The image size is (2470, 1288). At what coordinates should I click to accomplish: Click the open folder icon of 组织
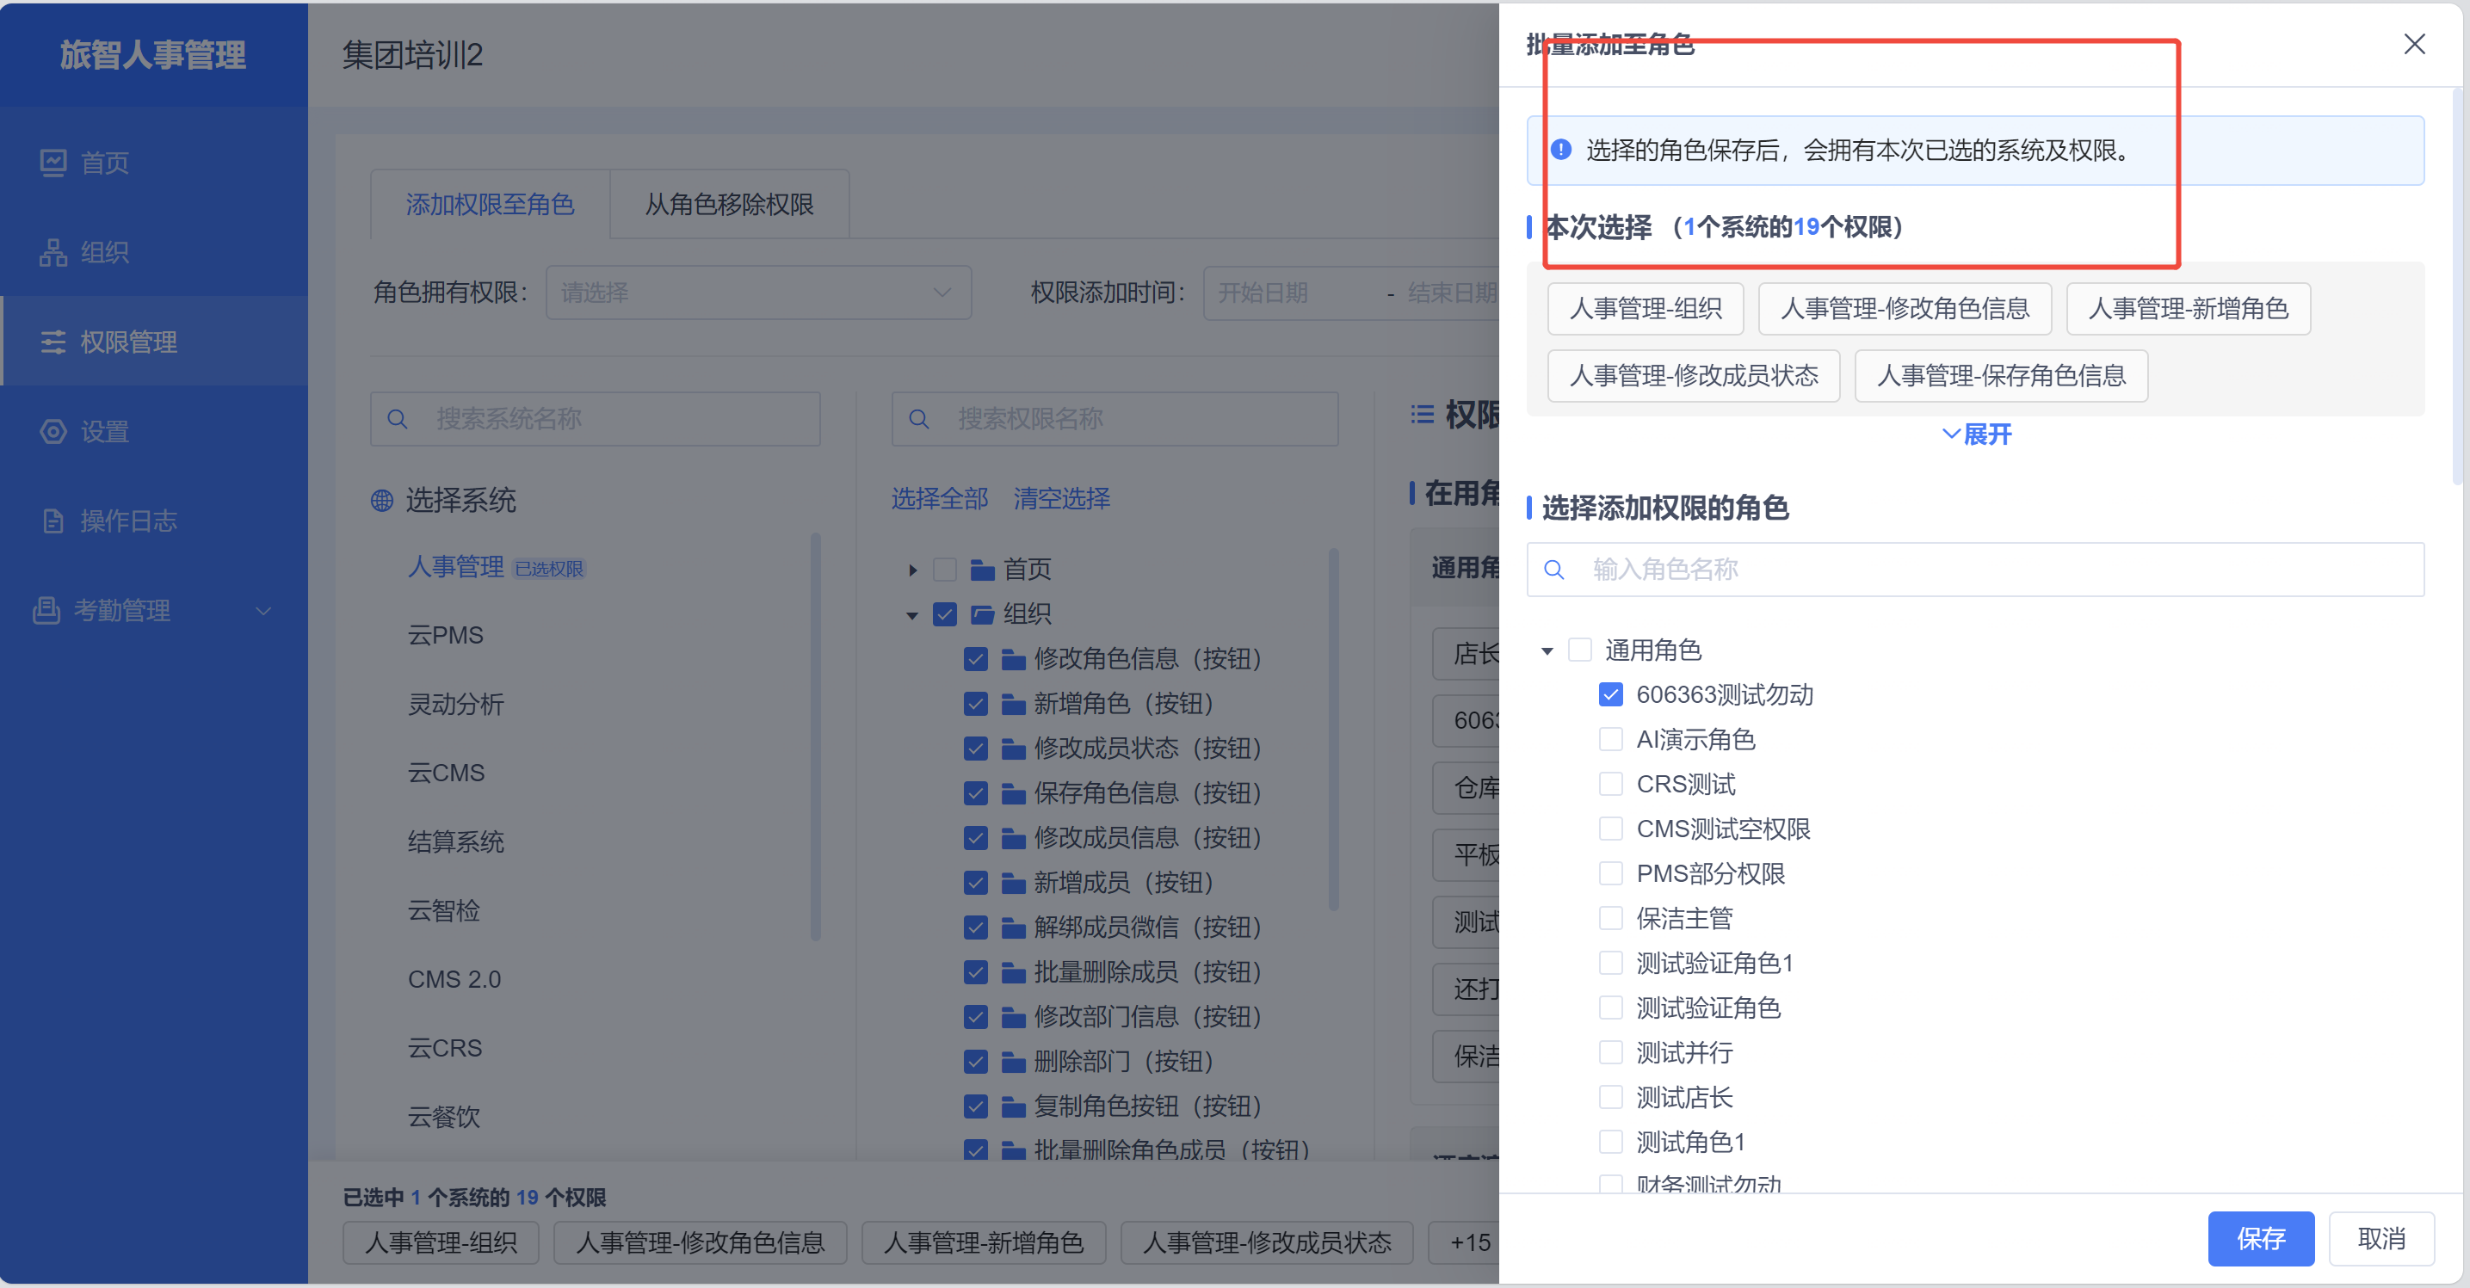982,614
